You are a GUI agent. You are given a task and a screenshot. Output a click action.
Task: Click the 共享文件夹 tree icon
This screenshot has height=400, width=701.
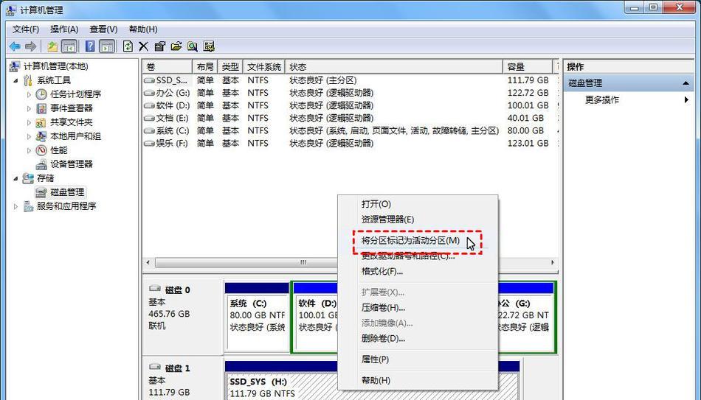41,122
